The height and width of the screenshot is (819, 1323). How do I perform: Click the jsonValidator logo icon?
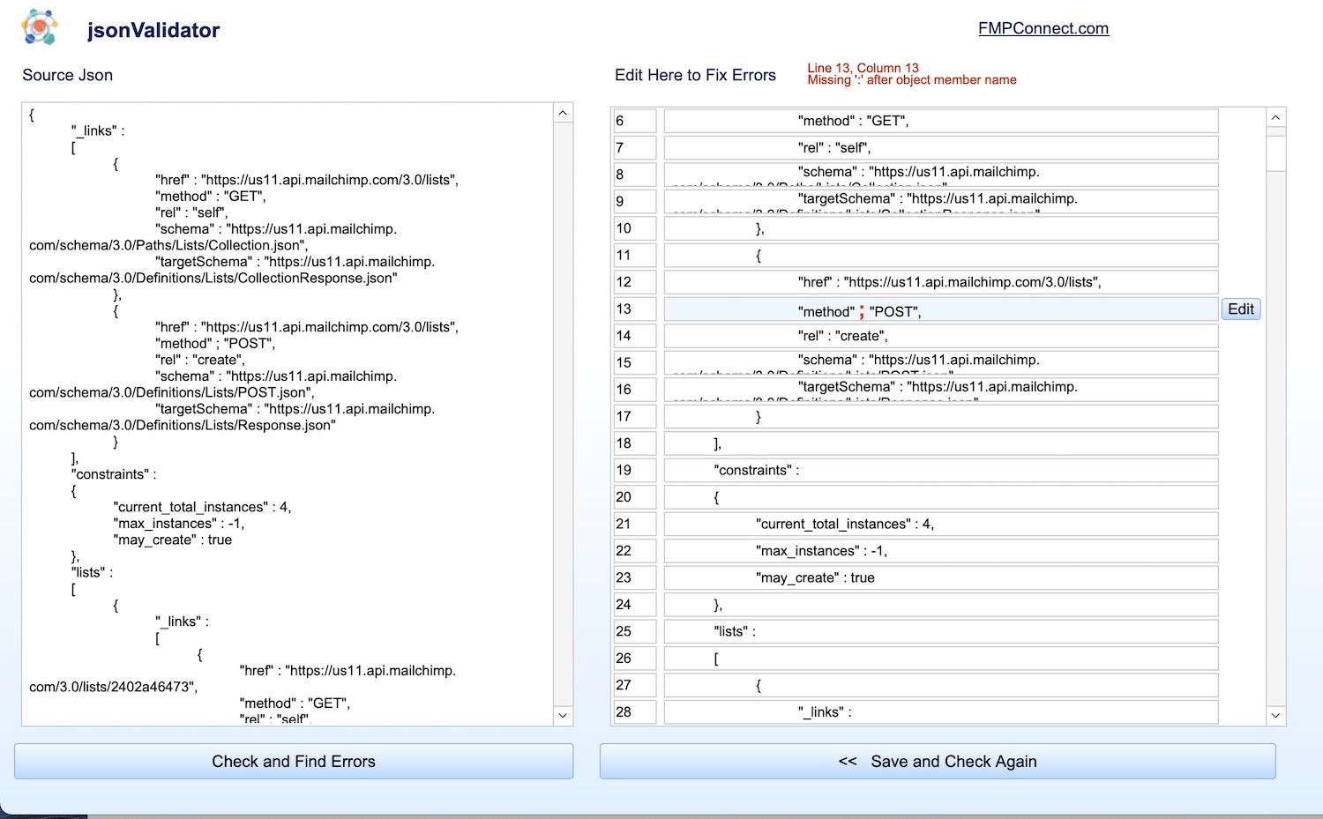pos(40,27)
